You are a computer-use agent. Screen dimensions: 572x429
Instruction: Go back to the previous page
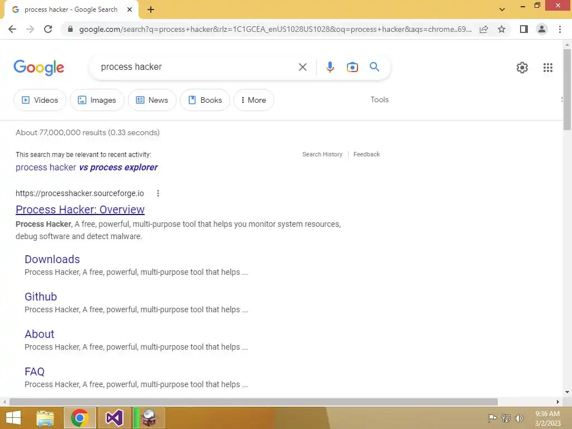12,29
